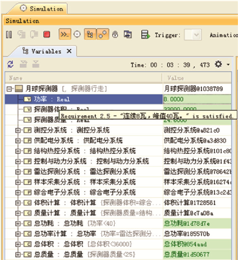This screenshot has width=238, height=260.
Task: Collapse the 月球探测器 root node
Action: coord(9,89)
